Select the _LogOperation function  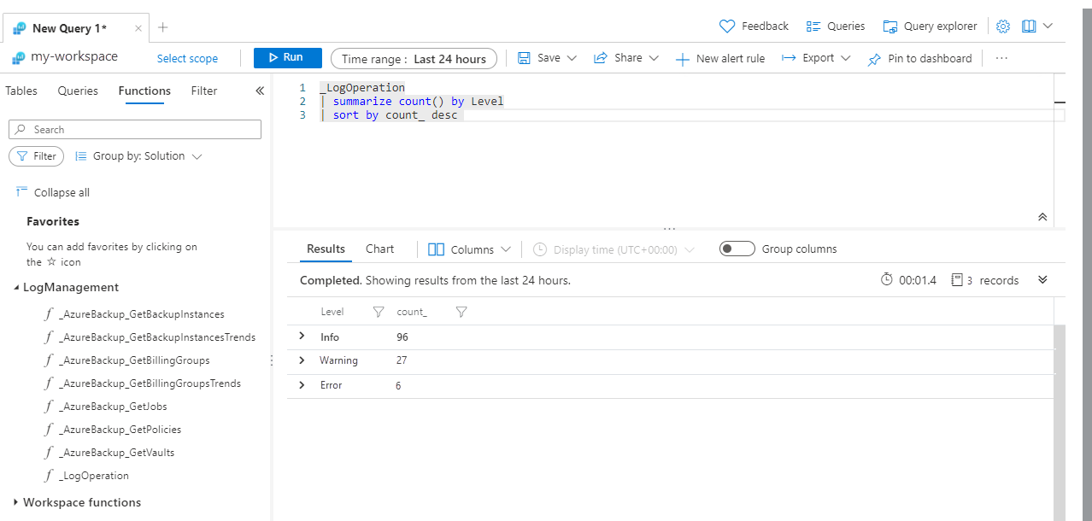pos(94,476)
